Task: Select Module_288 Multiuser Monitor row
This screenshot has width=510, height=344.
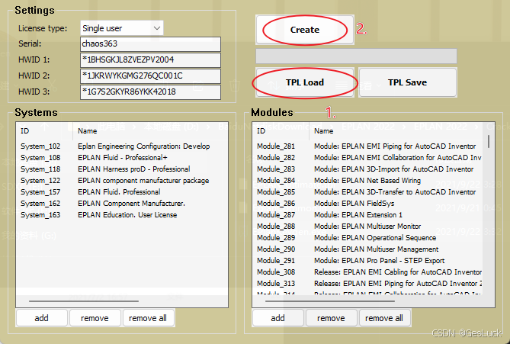Action: click(368, 227)
